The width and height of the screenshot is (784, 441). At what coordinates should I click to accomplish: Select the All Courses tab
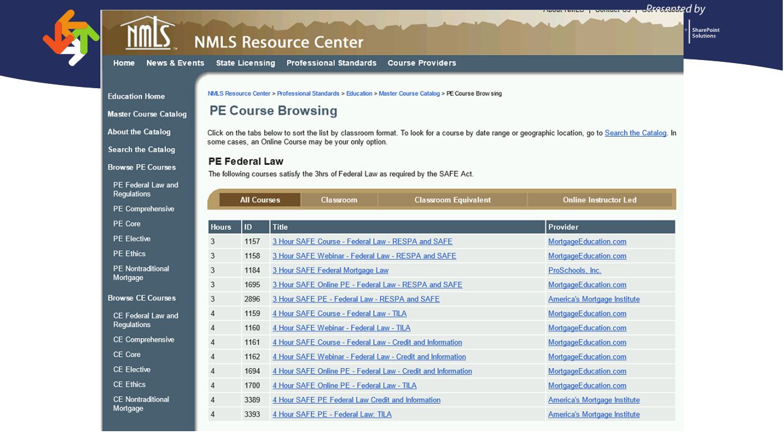(x=260, y=200)
